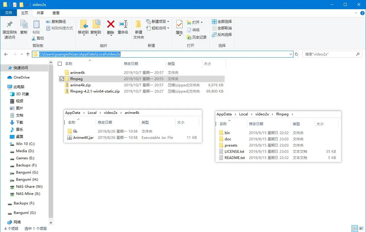The height and width of the screenshot is (232, 366).
Task: Click the Delete (删除) red X icon
Action: (x=111, y=24)
